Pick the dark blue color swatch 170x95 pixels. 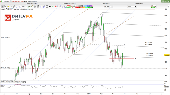[x=90, y=6]
